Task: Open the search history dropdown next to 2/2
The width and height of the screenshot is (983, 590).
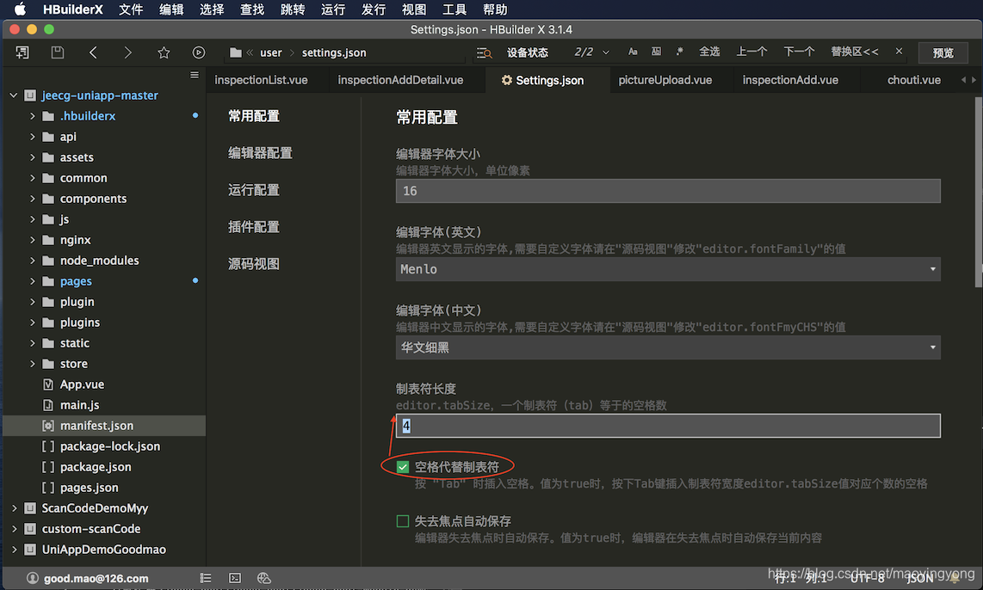Action: 606,52
